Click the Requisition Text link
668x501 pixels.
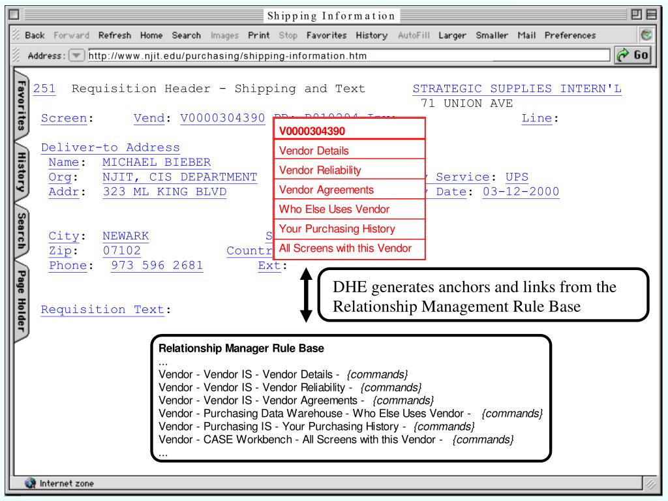(102, 310)
